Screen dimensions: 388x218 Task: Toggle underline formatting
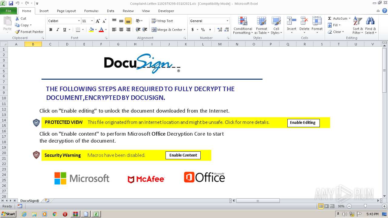coord(65,30)
